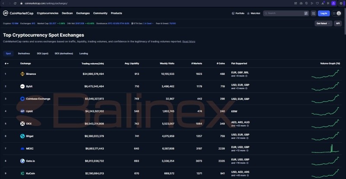Reload the page in browser
Image resolution: width=346 pixels, height=179 pixels.
click(15, 3)
